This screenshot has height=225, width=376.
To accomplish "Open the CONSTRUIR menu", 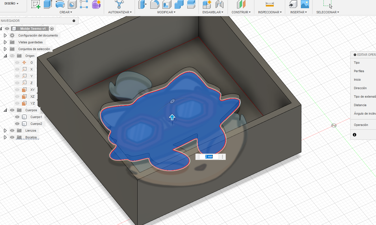I will tap(241, 12).
